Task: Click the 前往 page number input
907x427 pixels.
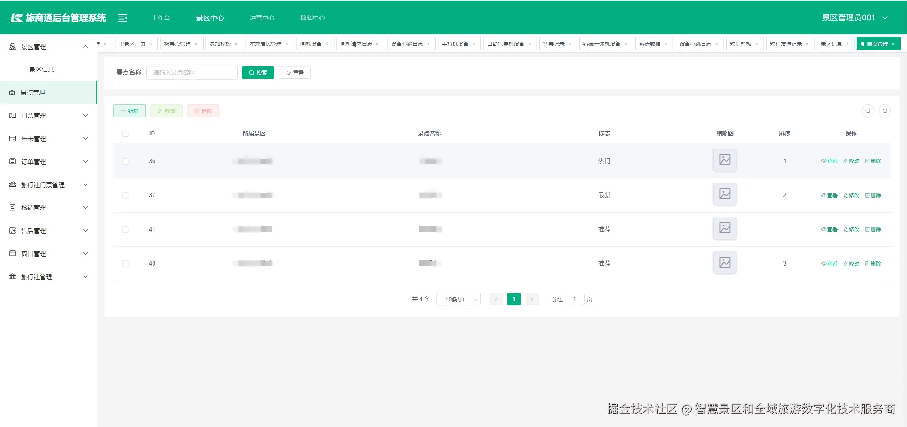Action: (575, 299)
